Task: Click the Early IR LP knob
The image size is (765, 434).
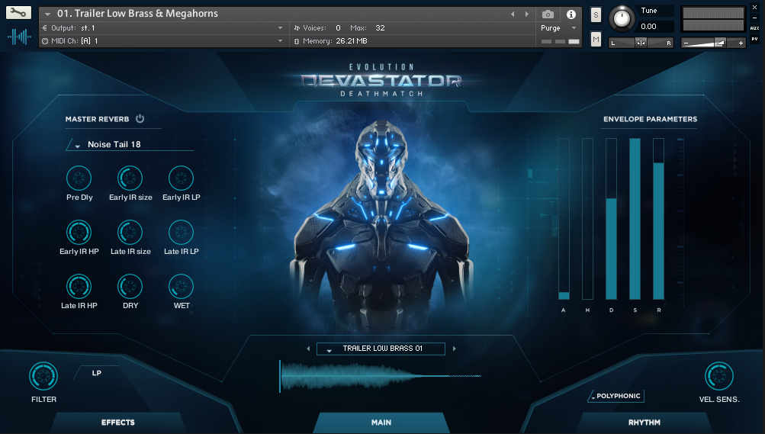Action: 181,178
